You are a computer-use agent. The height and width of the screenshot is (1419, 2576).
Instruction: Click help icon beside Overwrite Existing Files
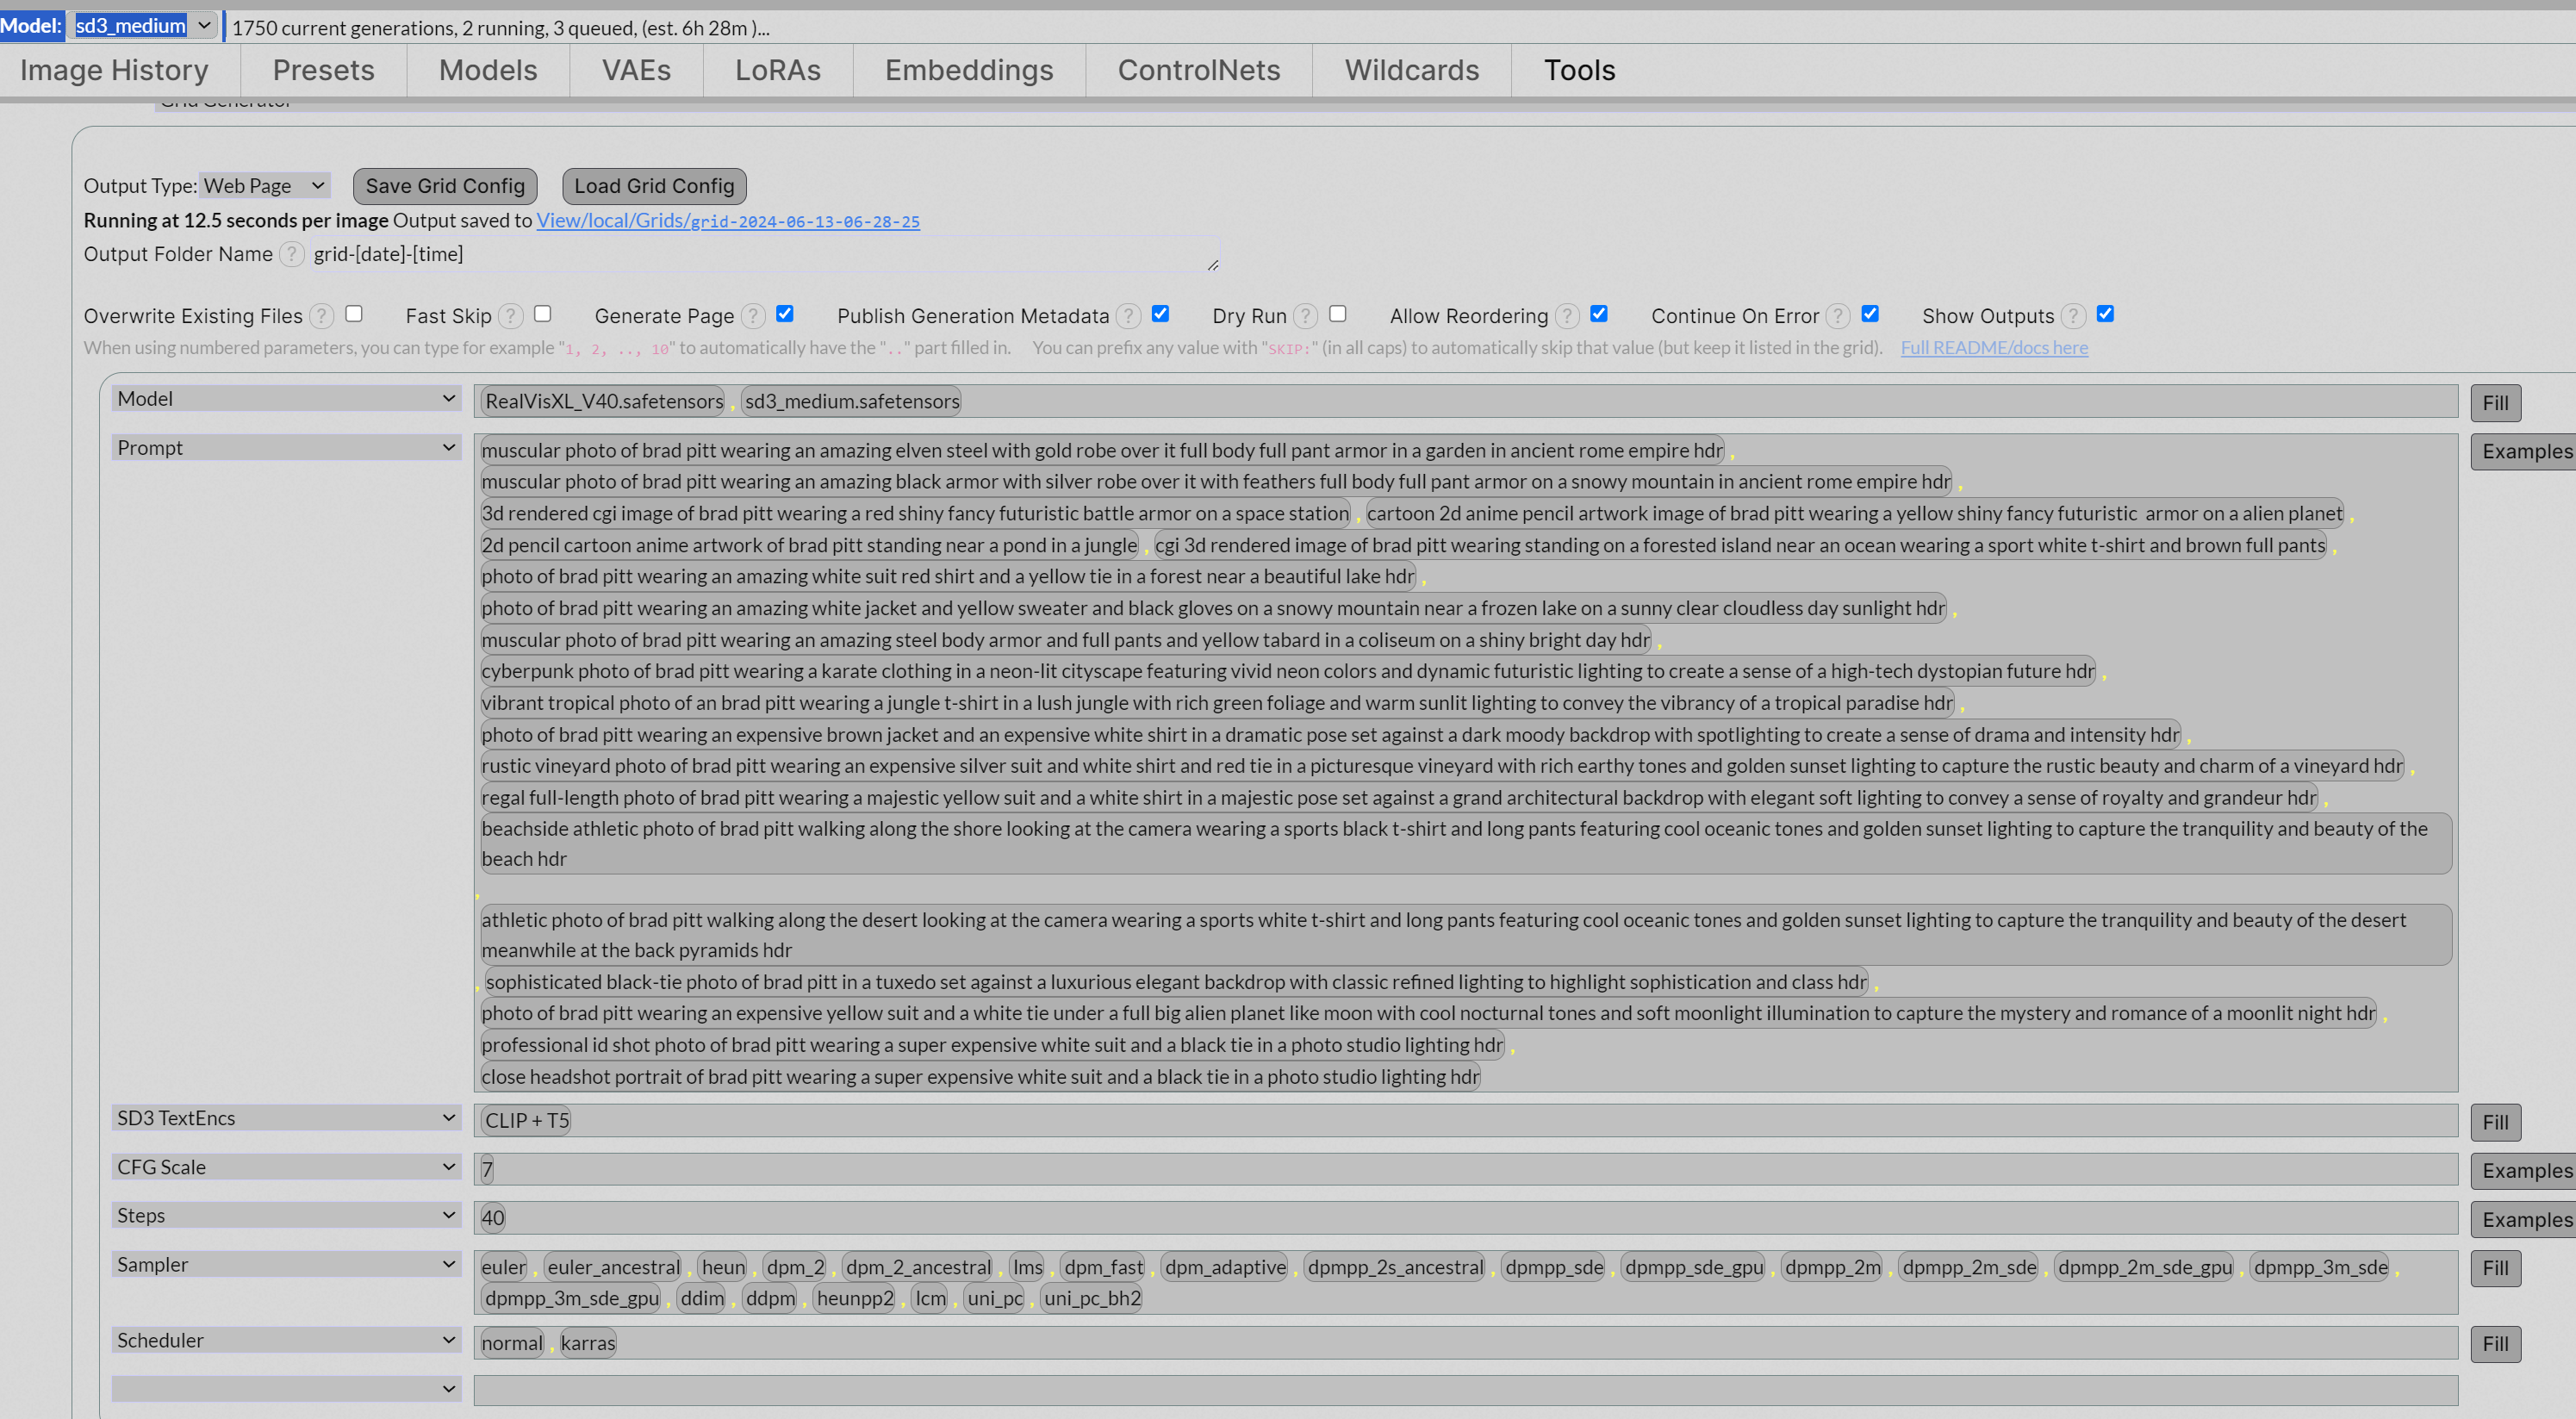(321, 316)
